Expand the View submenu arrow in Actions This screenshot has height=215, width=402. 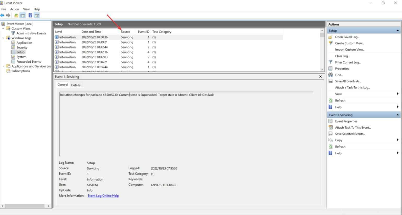tap(398, 94)
